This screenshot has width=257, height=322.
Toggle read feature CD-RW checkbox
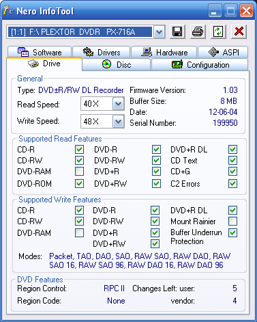click(x=79, y=160)
